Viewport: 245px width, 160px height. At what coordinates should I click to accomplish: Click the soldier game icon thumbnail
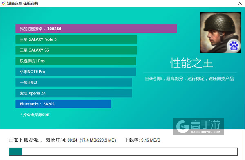coord(220,33)
